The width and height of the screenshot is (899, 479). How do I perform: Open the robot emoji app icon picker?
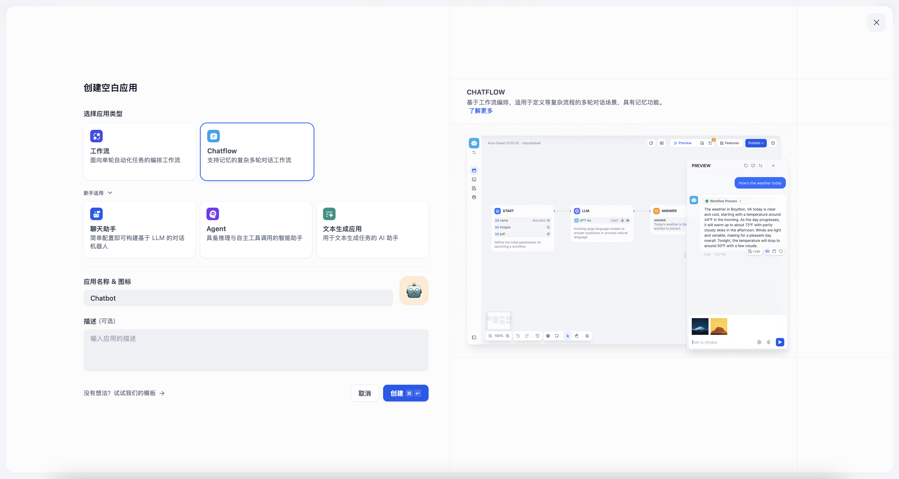pos(413,291)
